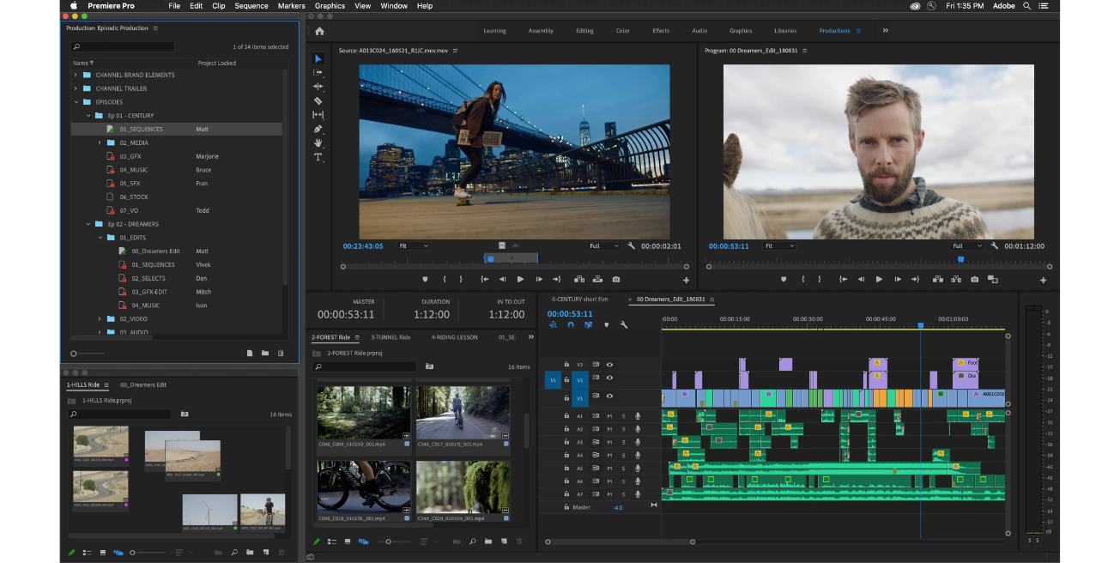Expand CHANNEL TRAILER folder
Image resolution: width=1120 pixels, height=563 pixels.
(x=76, y=88)
